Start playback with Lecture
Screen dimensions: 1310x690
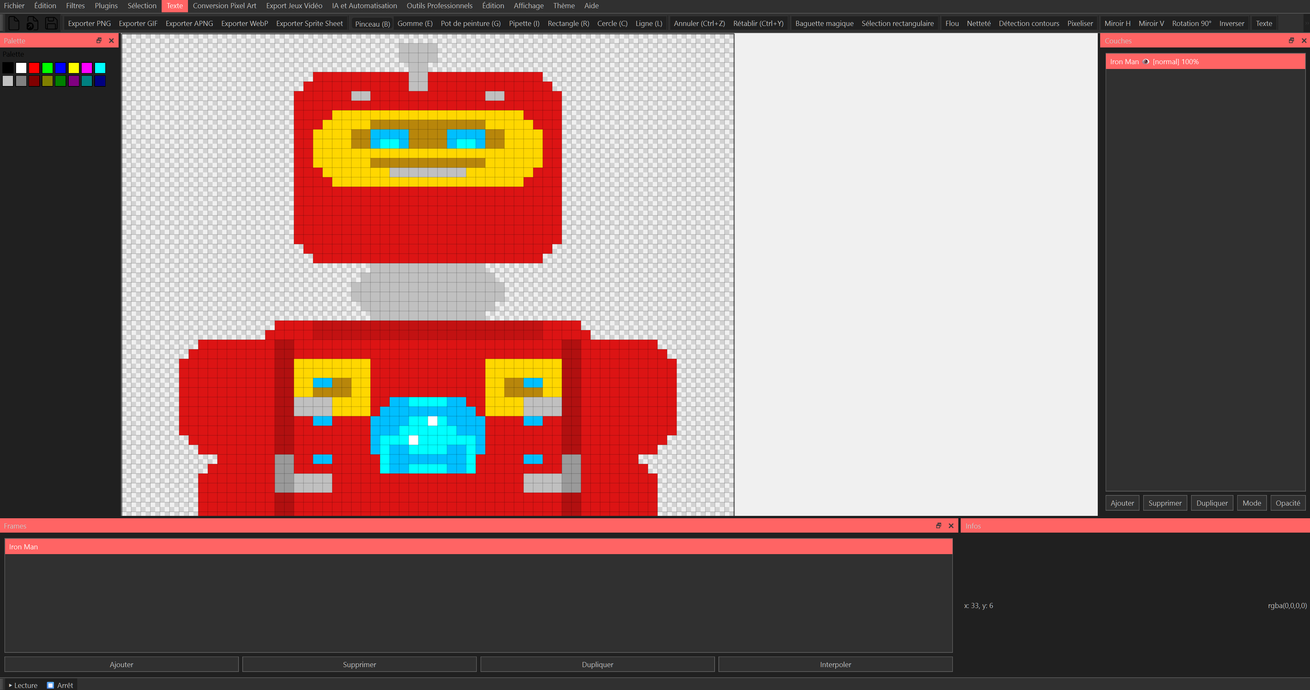click(x=23, y=685)
